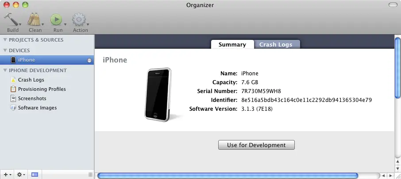Click the iPhone heading in summary pane

click(115, 60)
